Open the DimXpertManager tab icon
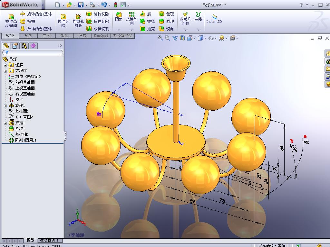The width and height of the screenshot is (330, 247). pyautogui.click(x=33, y=46)
